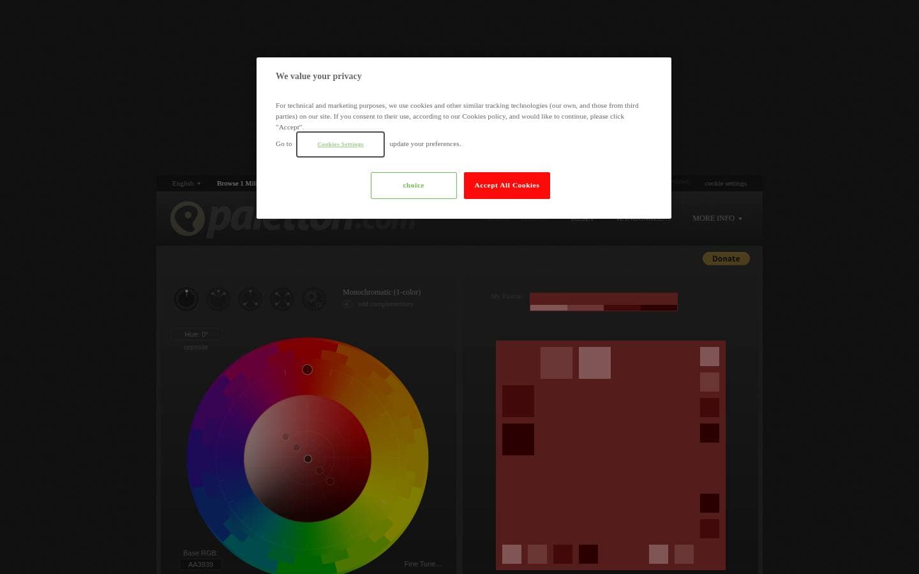The image size is (919, 574).
Task: Click the Hue: 0° value field
Action: [x=197, y=334]
